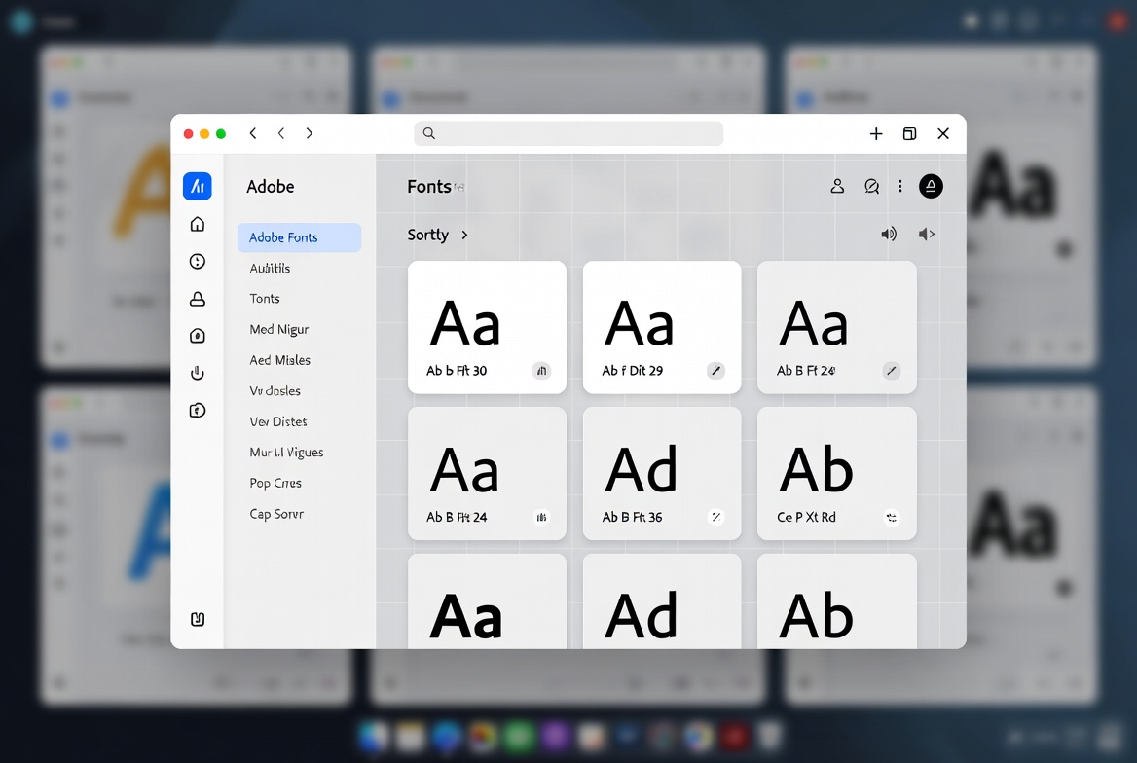Select the power-shaped sidebar icon
The image size is (1137, 763).
pos(198,373)
